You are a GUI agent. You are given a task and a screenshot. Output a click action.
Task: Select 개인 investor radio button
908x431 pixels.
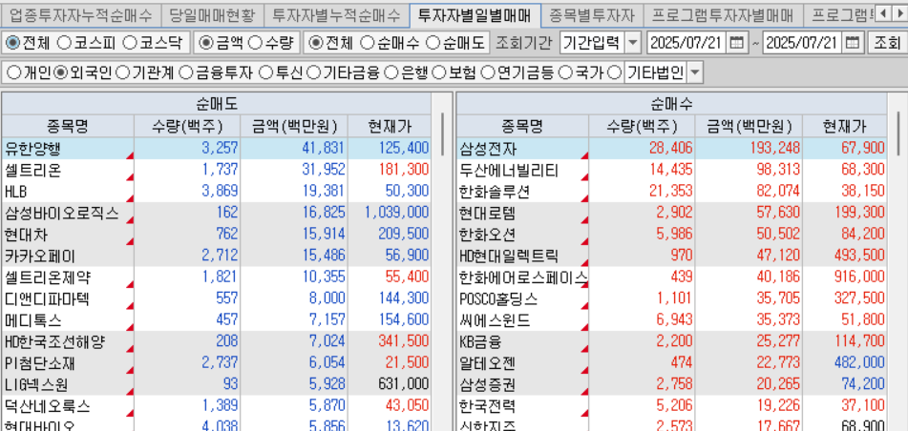click(14, 72)
